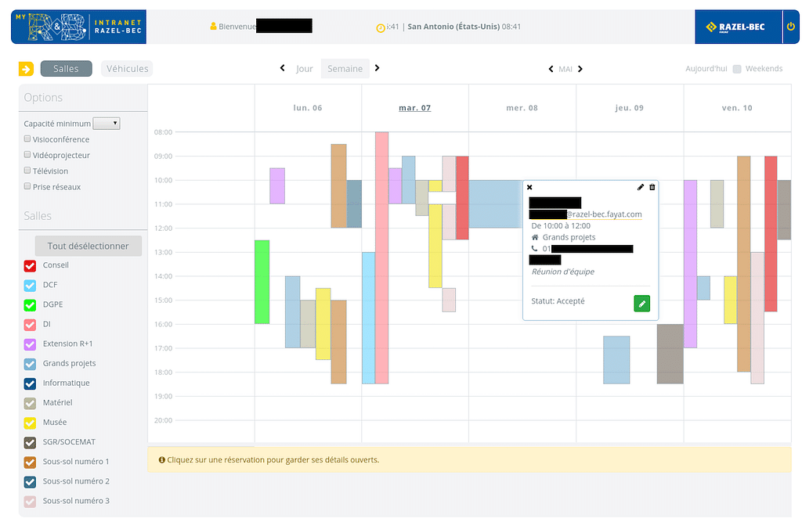Image resolution: width=802 pixels, height=529 pixels.
Task: Jump to Aujourd'hui
Action: (x=706, y=69)
